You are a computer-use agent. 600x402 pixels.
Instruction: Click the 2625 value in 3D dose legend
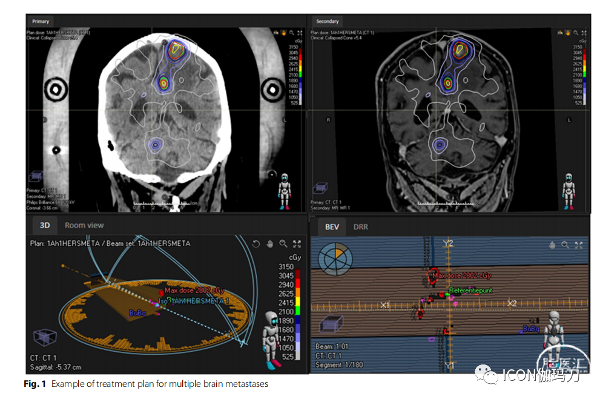coord(286,294)
